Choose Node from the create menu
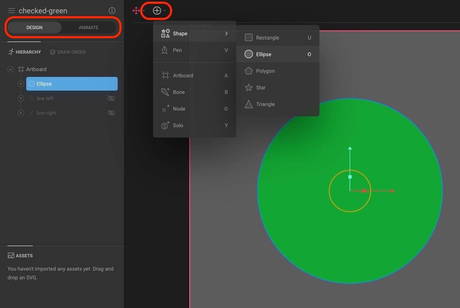 (x=195, y=109)
